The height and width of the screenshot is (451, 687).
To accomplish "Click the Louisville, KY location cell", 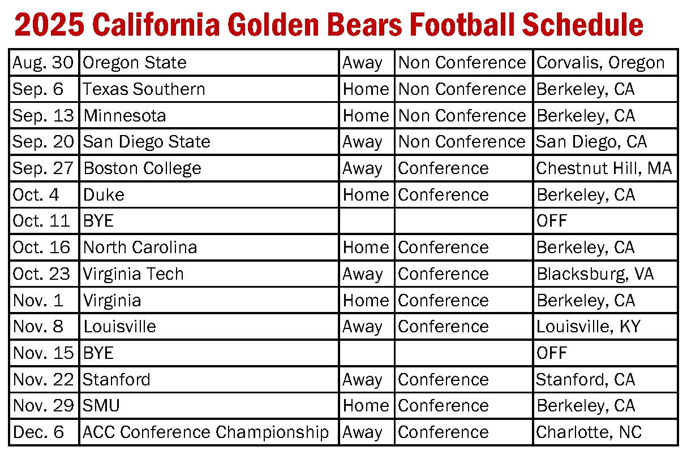I will 605,326.
